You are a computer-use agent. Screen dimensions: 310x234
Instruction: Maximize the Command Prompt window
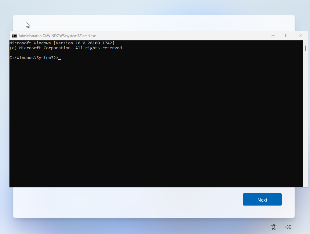(287, 36)
